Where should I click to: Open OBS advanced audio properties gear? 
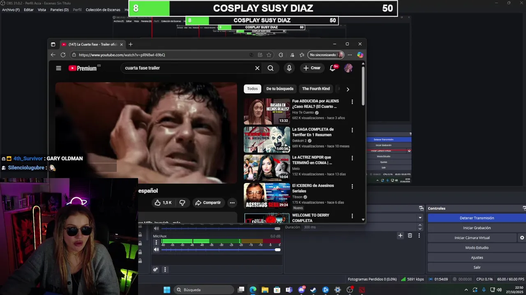pos(155,270)
